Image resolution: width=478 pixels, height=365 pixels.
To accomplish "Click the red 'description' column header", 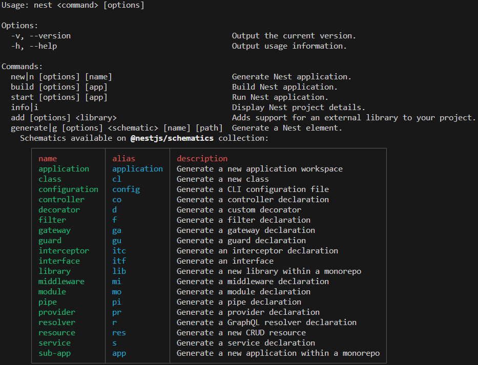I will (202, 159).
